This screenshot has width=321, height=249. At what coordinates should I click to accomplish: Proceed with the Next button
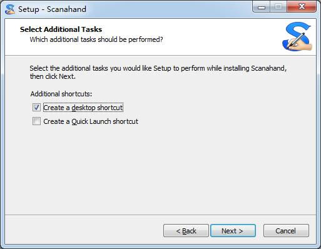coord(233,231)
